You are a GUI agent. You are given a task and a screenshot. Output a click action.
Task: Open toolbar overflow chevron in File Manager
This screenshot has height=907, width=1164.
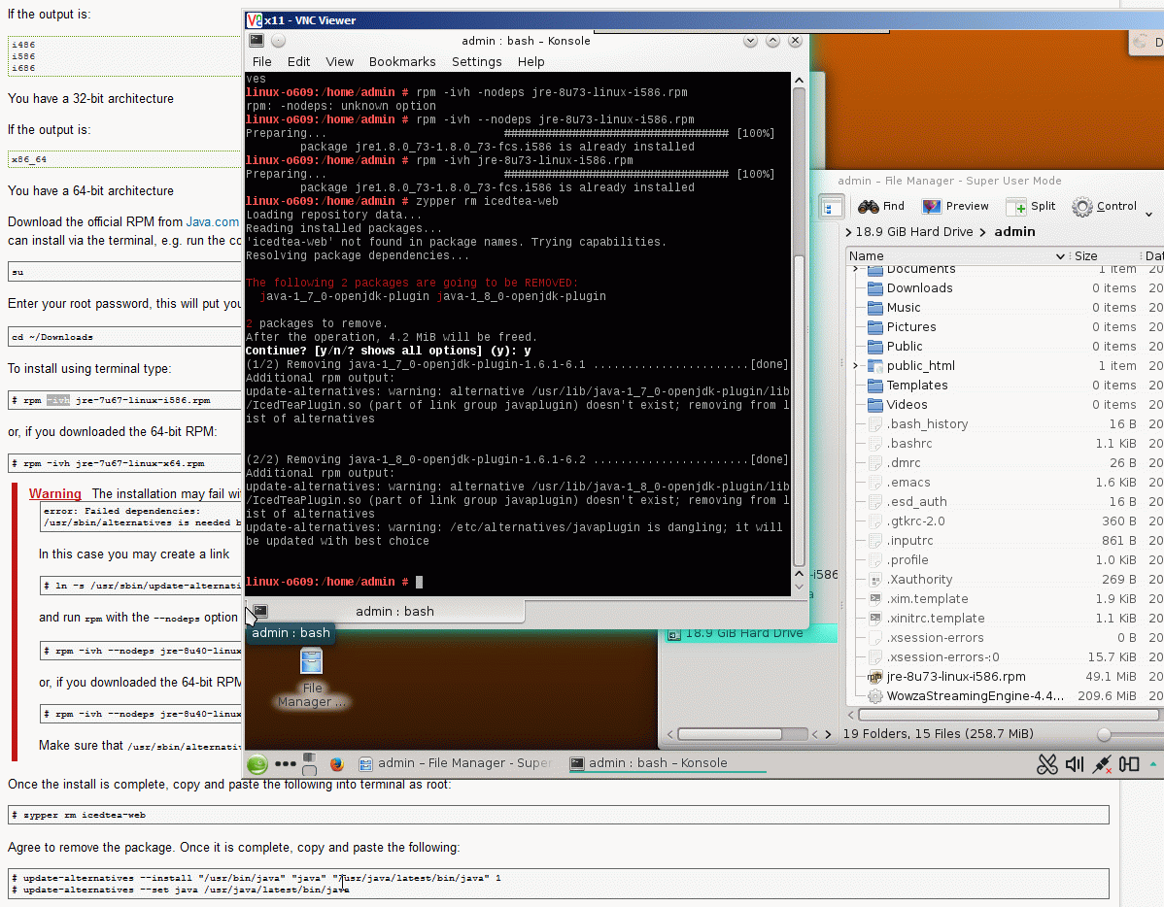tap(1149, 214)
